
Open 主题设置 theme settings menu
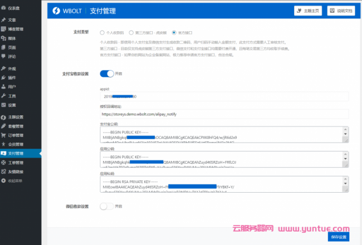[x=16, y=117]
